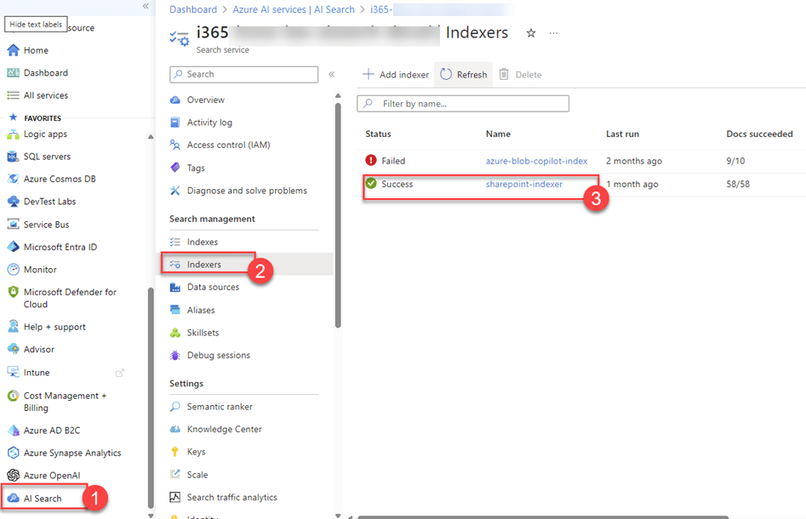
Task: Open the azure-blob-copilot-index link
Action: click(536, 161)
